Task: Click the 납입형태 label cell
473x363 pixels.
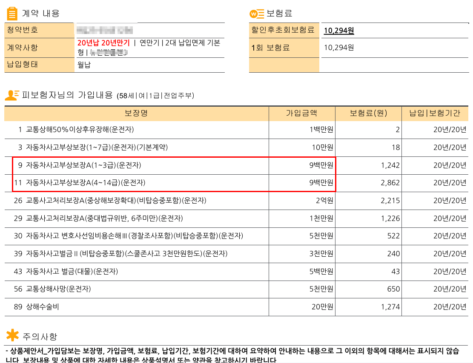Action: [39, 65]
